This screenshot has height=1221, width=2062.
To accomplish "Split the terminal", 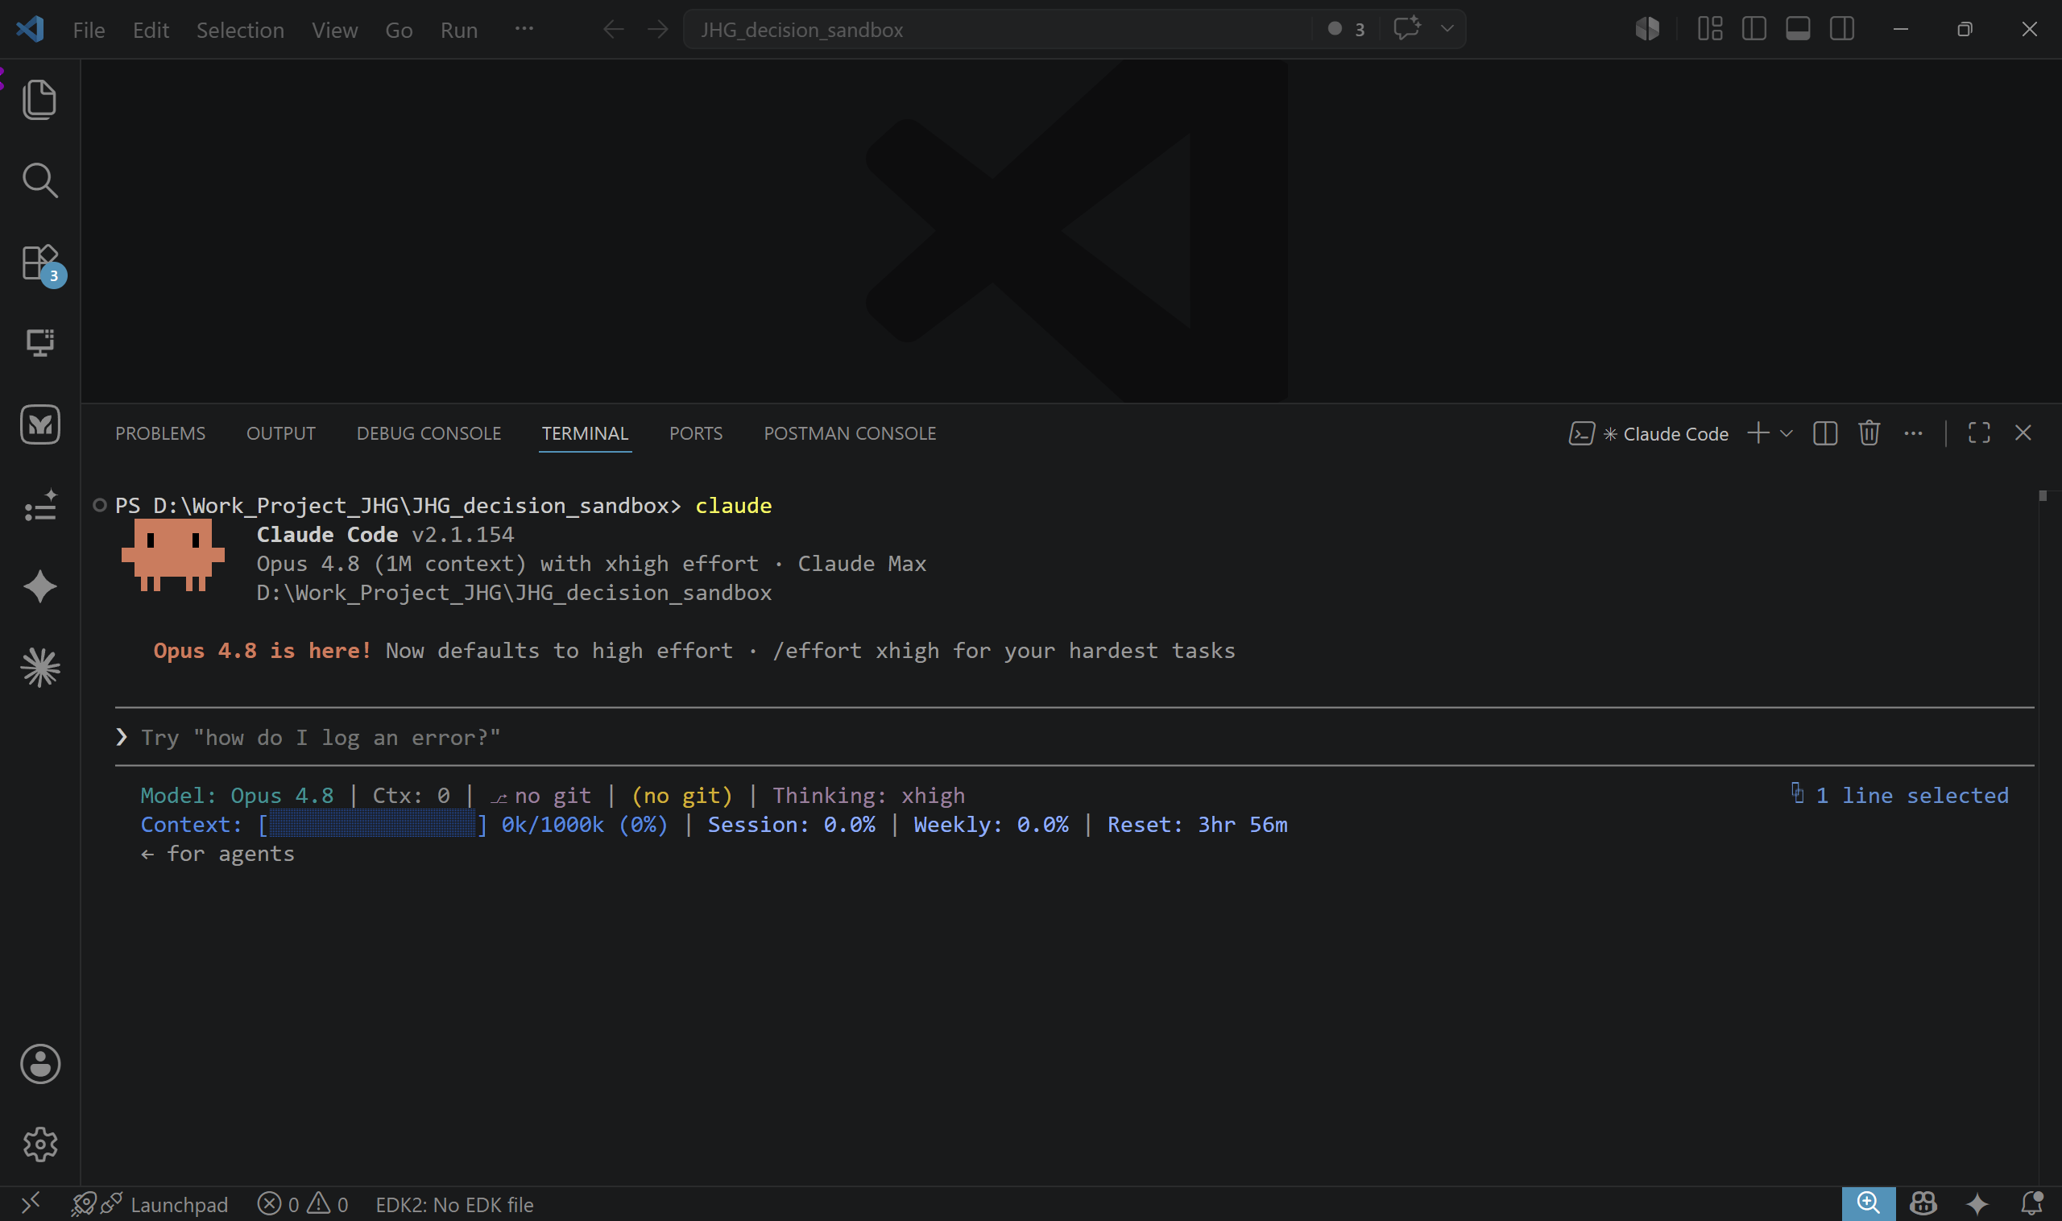I will (1825, 433).
